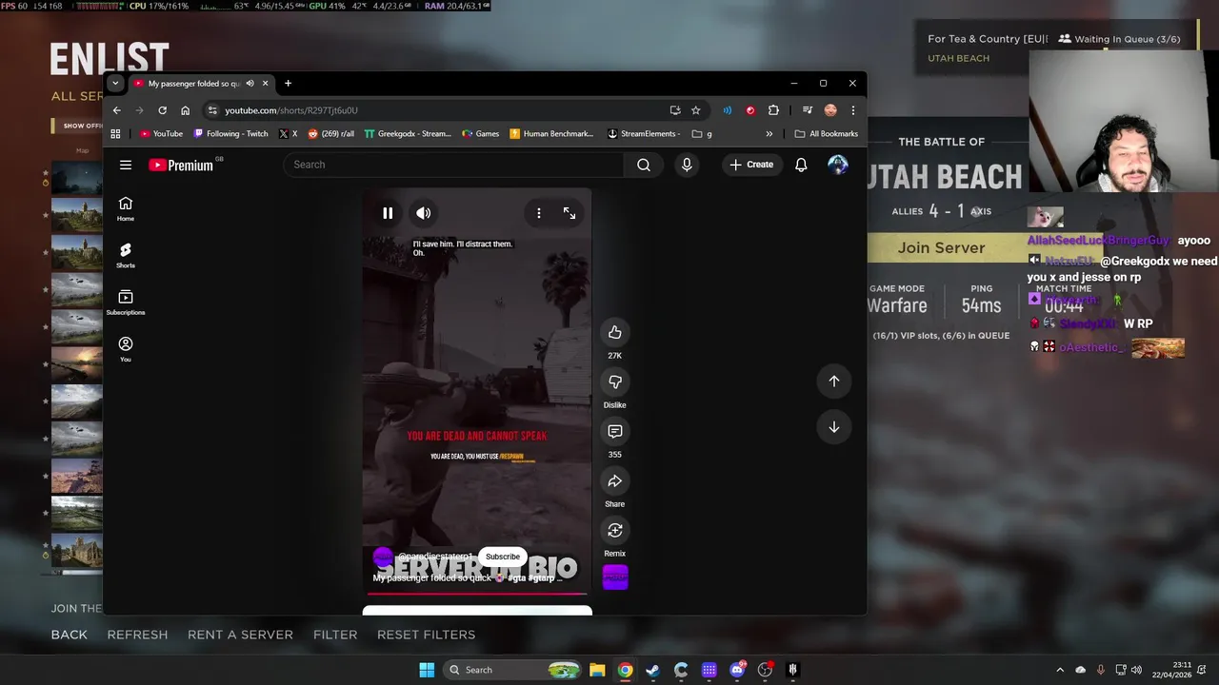Click BACK in the game menu
The image size is (1219, 685).
coord(70,635)
